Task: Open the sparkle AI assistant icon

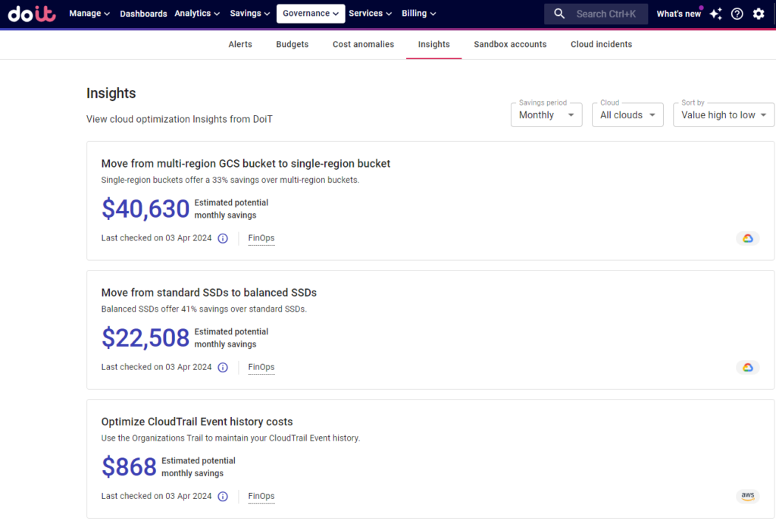Action: click(715, 14)
